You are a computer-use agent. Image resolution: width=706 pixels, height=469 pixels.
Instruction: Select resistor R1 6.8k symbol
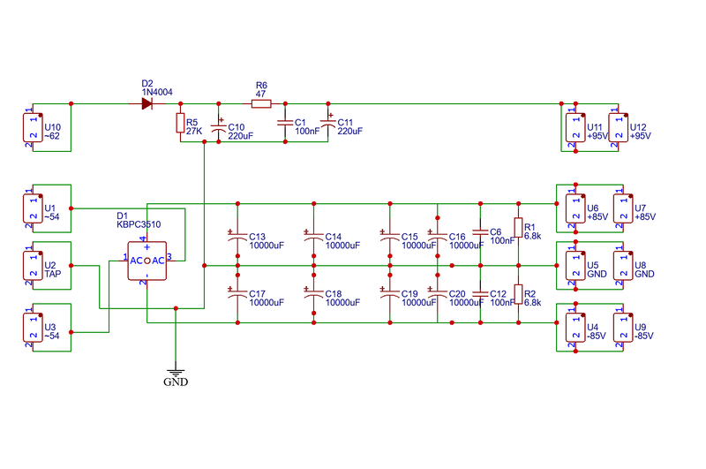point(518,228)
